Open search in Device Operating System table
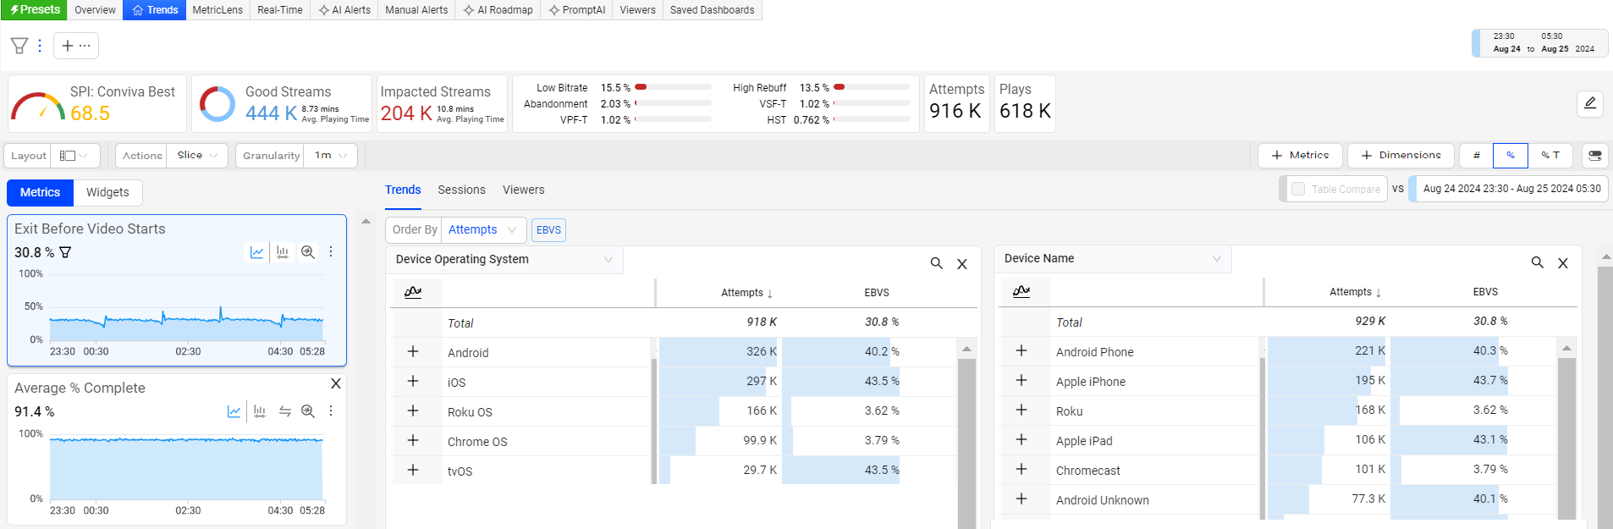The height and width of the screenshot is (529, 1613). click(x=936, y=263)
